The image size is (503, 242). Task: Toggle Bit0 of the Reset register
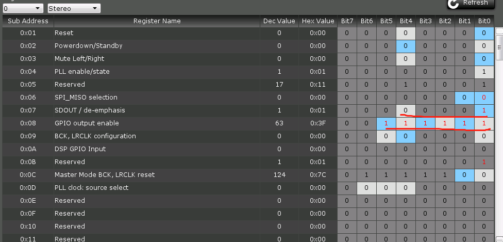tap(484, 33)
